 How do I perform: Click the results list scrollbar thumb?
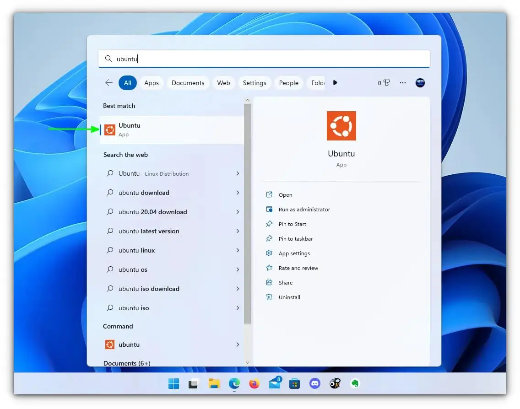click(x=247, y=214)
